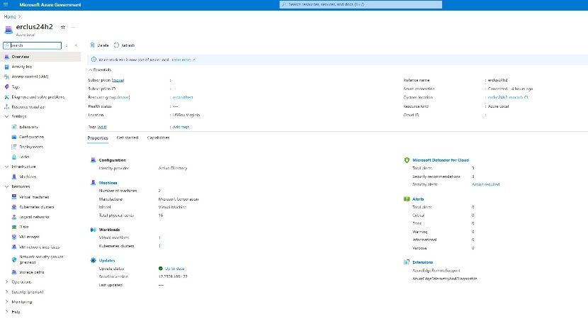Open Logical networks in the sidebar

click(34, 217)
